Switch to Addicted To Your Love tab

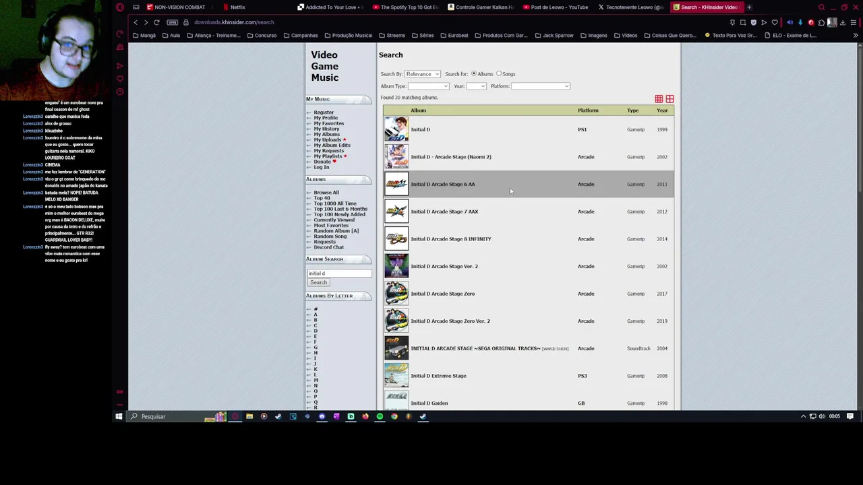(330, 7)
